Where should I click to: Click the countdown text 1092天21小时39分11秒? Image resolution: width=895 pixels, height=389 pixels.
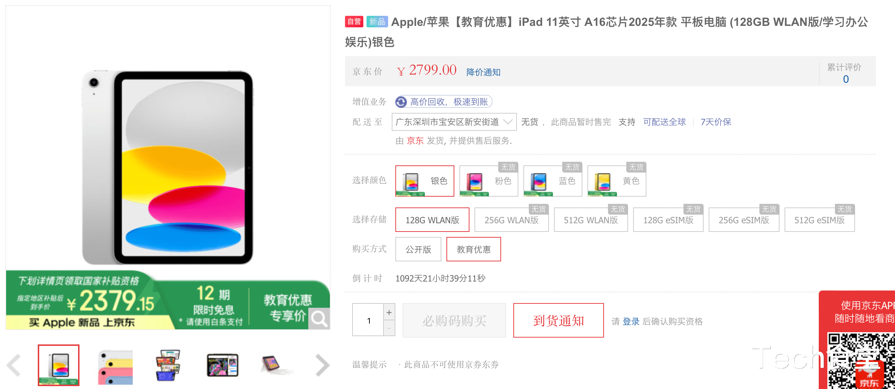pos(440,278)
